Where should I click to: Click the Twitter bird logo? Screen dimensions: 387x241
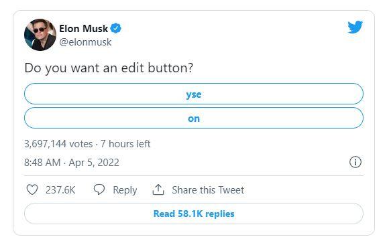(x=355, y=27)
